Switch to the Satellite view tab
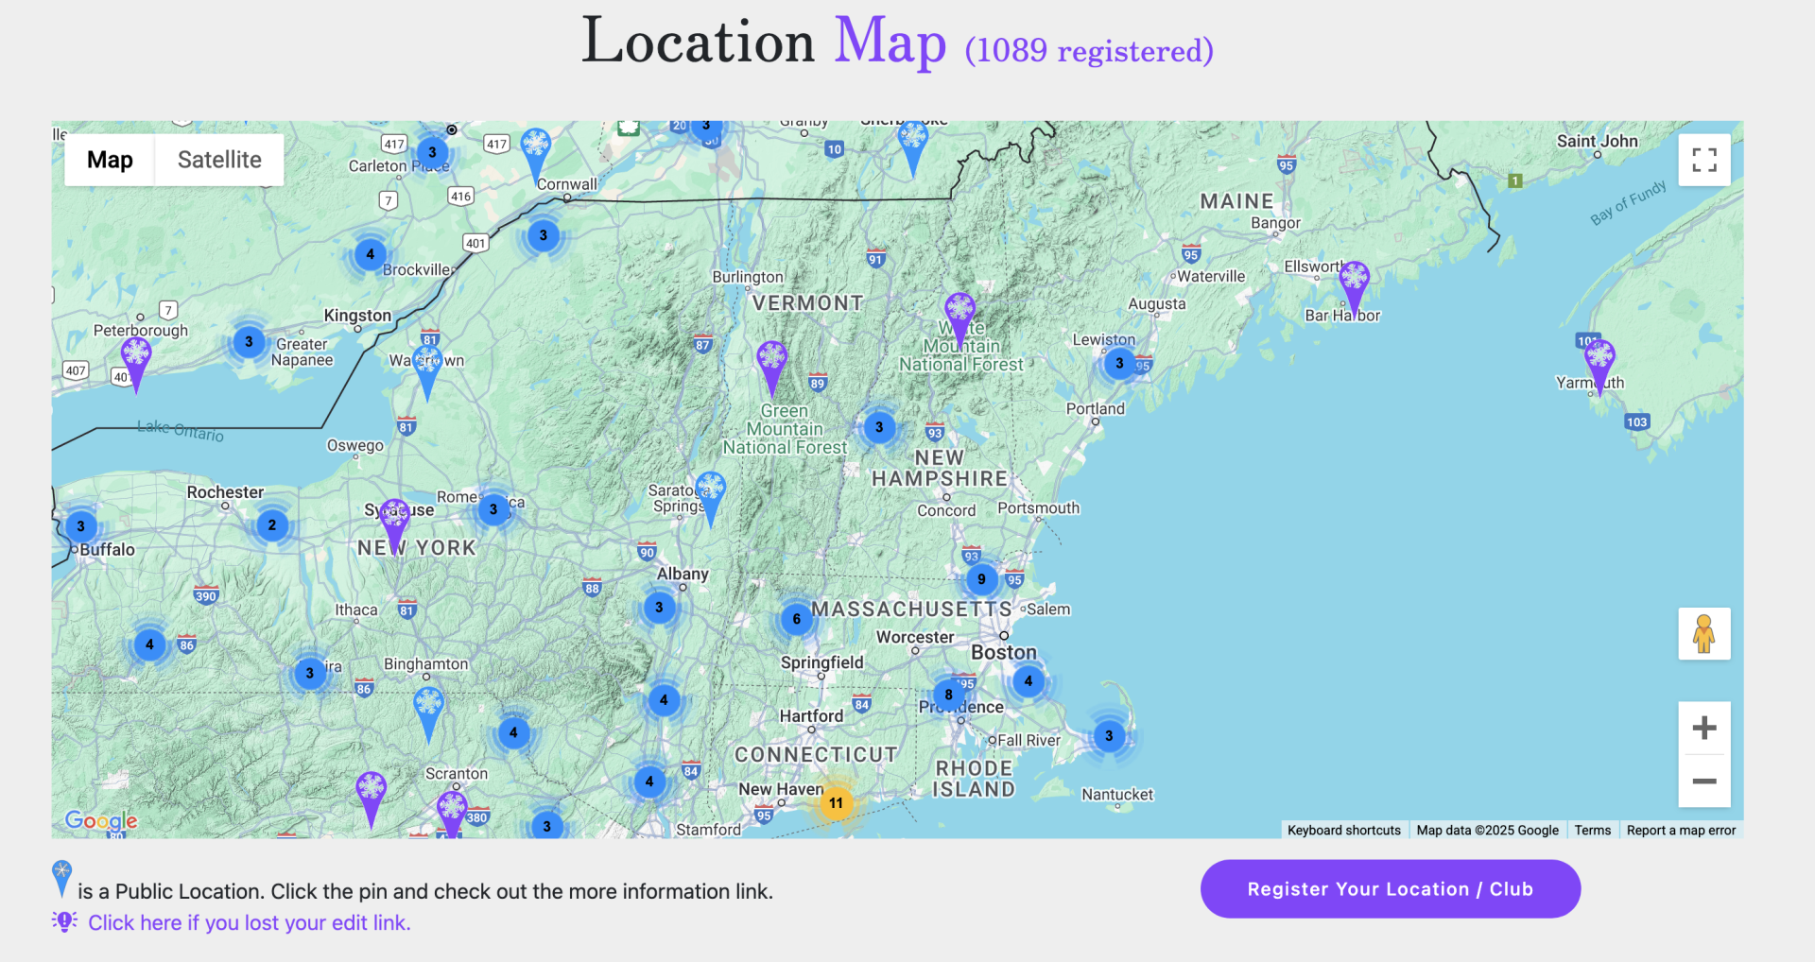Image resolution: width=1815 pixels, height=962 pixels. click(x=219, y=160)
